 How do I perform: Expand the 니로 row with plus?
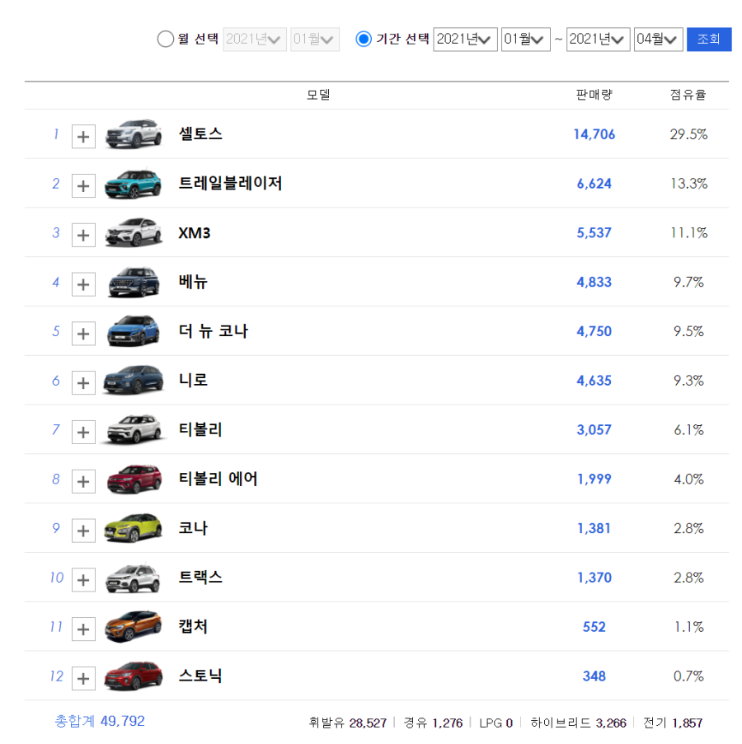pyautogui.click(x=83, y=383)
